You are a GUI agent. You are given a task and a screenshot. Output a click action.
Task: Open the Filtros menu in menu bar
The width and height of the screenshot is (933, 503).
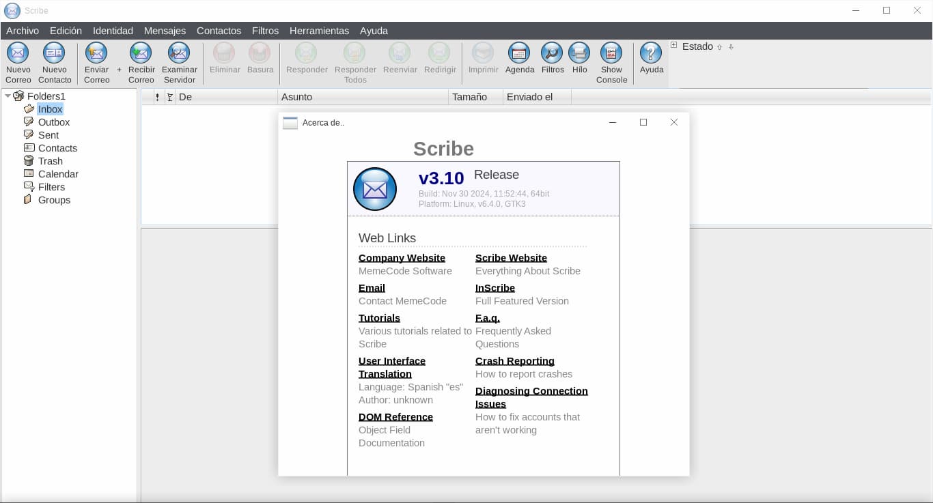tap(265, 31)
